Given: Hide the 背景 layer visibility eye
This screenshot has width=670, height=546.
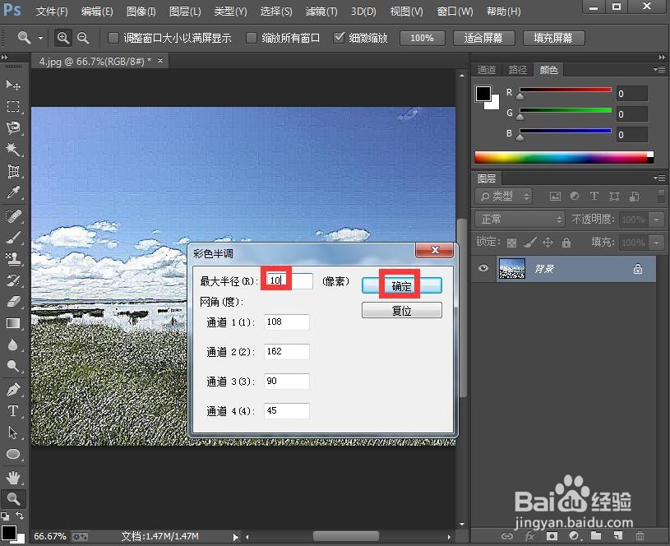Looking at the screenshot, I should (x=484, y=268).
